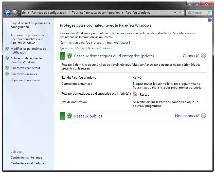Click shield icon beside 'Modifier les paramètres'
This screenshot has height=173, width=215.
(7, 49)
